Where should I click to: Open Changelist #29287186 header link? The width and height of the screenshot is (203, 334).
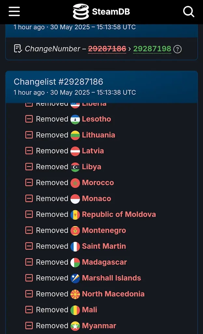coord(58,82)
